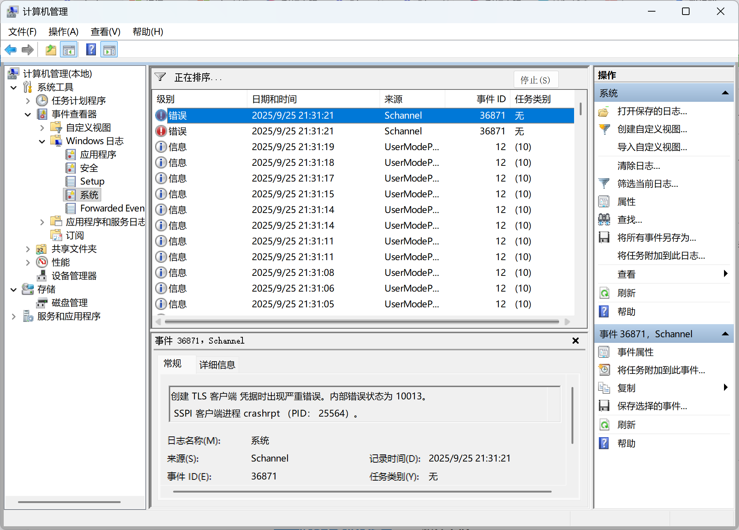The height and width of the screenshot is (530, 739).
Task: Click Save all events as (将所有事件另存为) action
Action: tap(656, 238)
